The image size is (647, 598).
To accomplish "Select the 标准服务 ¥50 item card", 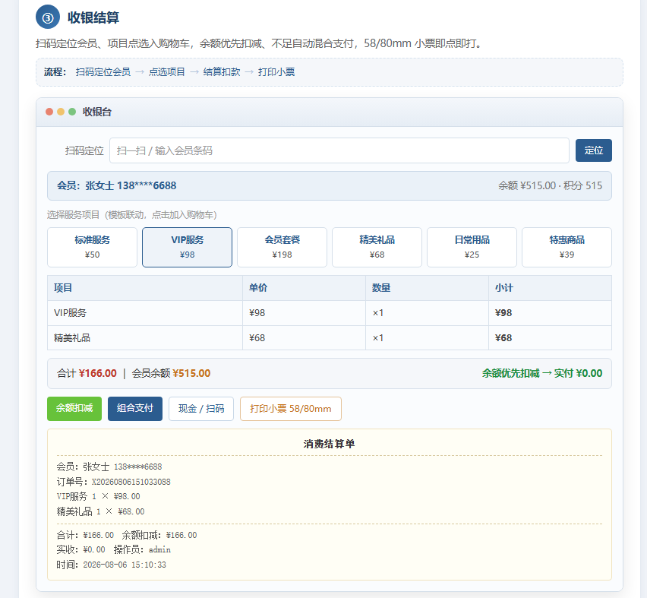I will point(92,247).
